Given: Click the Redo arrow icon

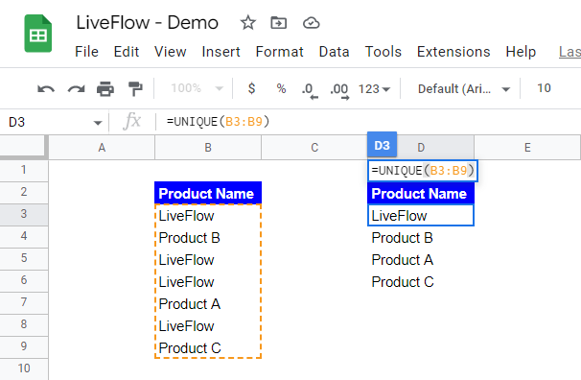Looking at the screenshot, I should pos(76,89).
